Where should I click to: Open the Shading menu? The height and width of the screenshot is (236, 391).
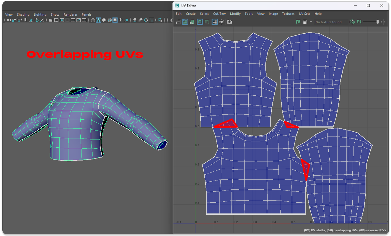pyautogui.click(x=23, y=14)
